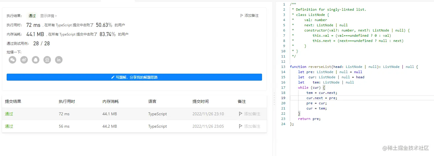Click the 2022/11/26 23:10 timestamp
The image size is (434, 156).
208,114
